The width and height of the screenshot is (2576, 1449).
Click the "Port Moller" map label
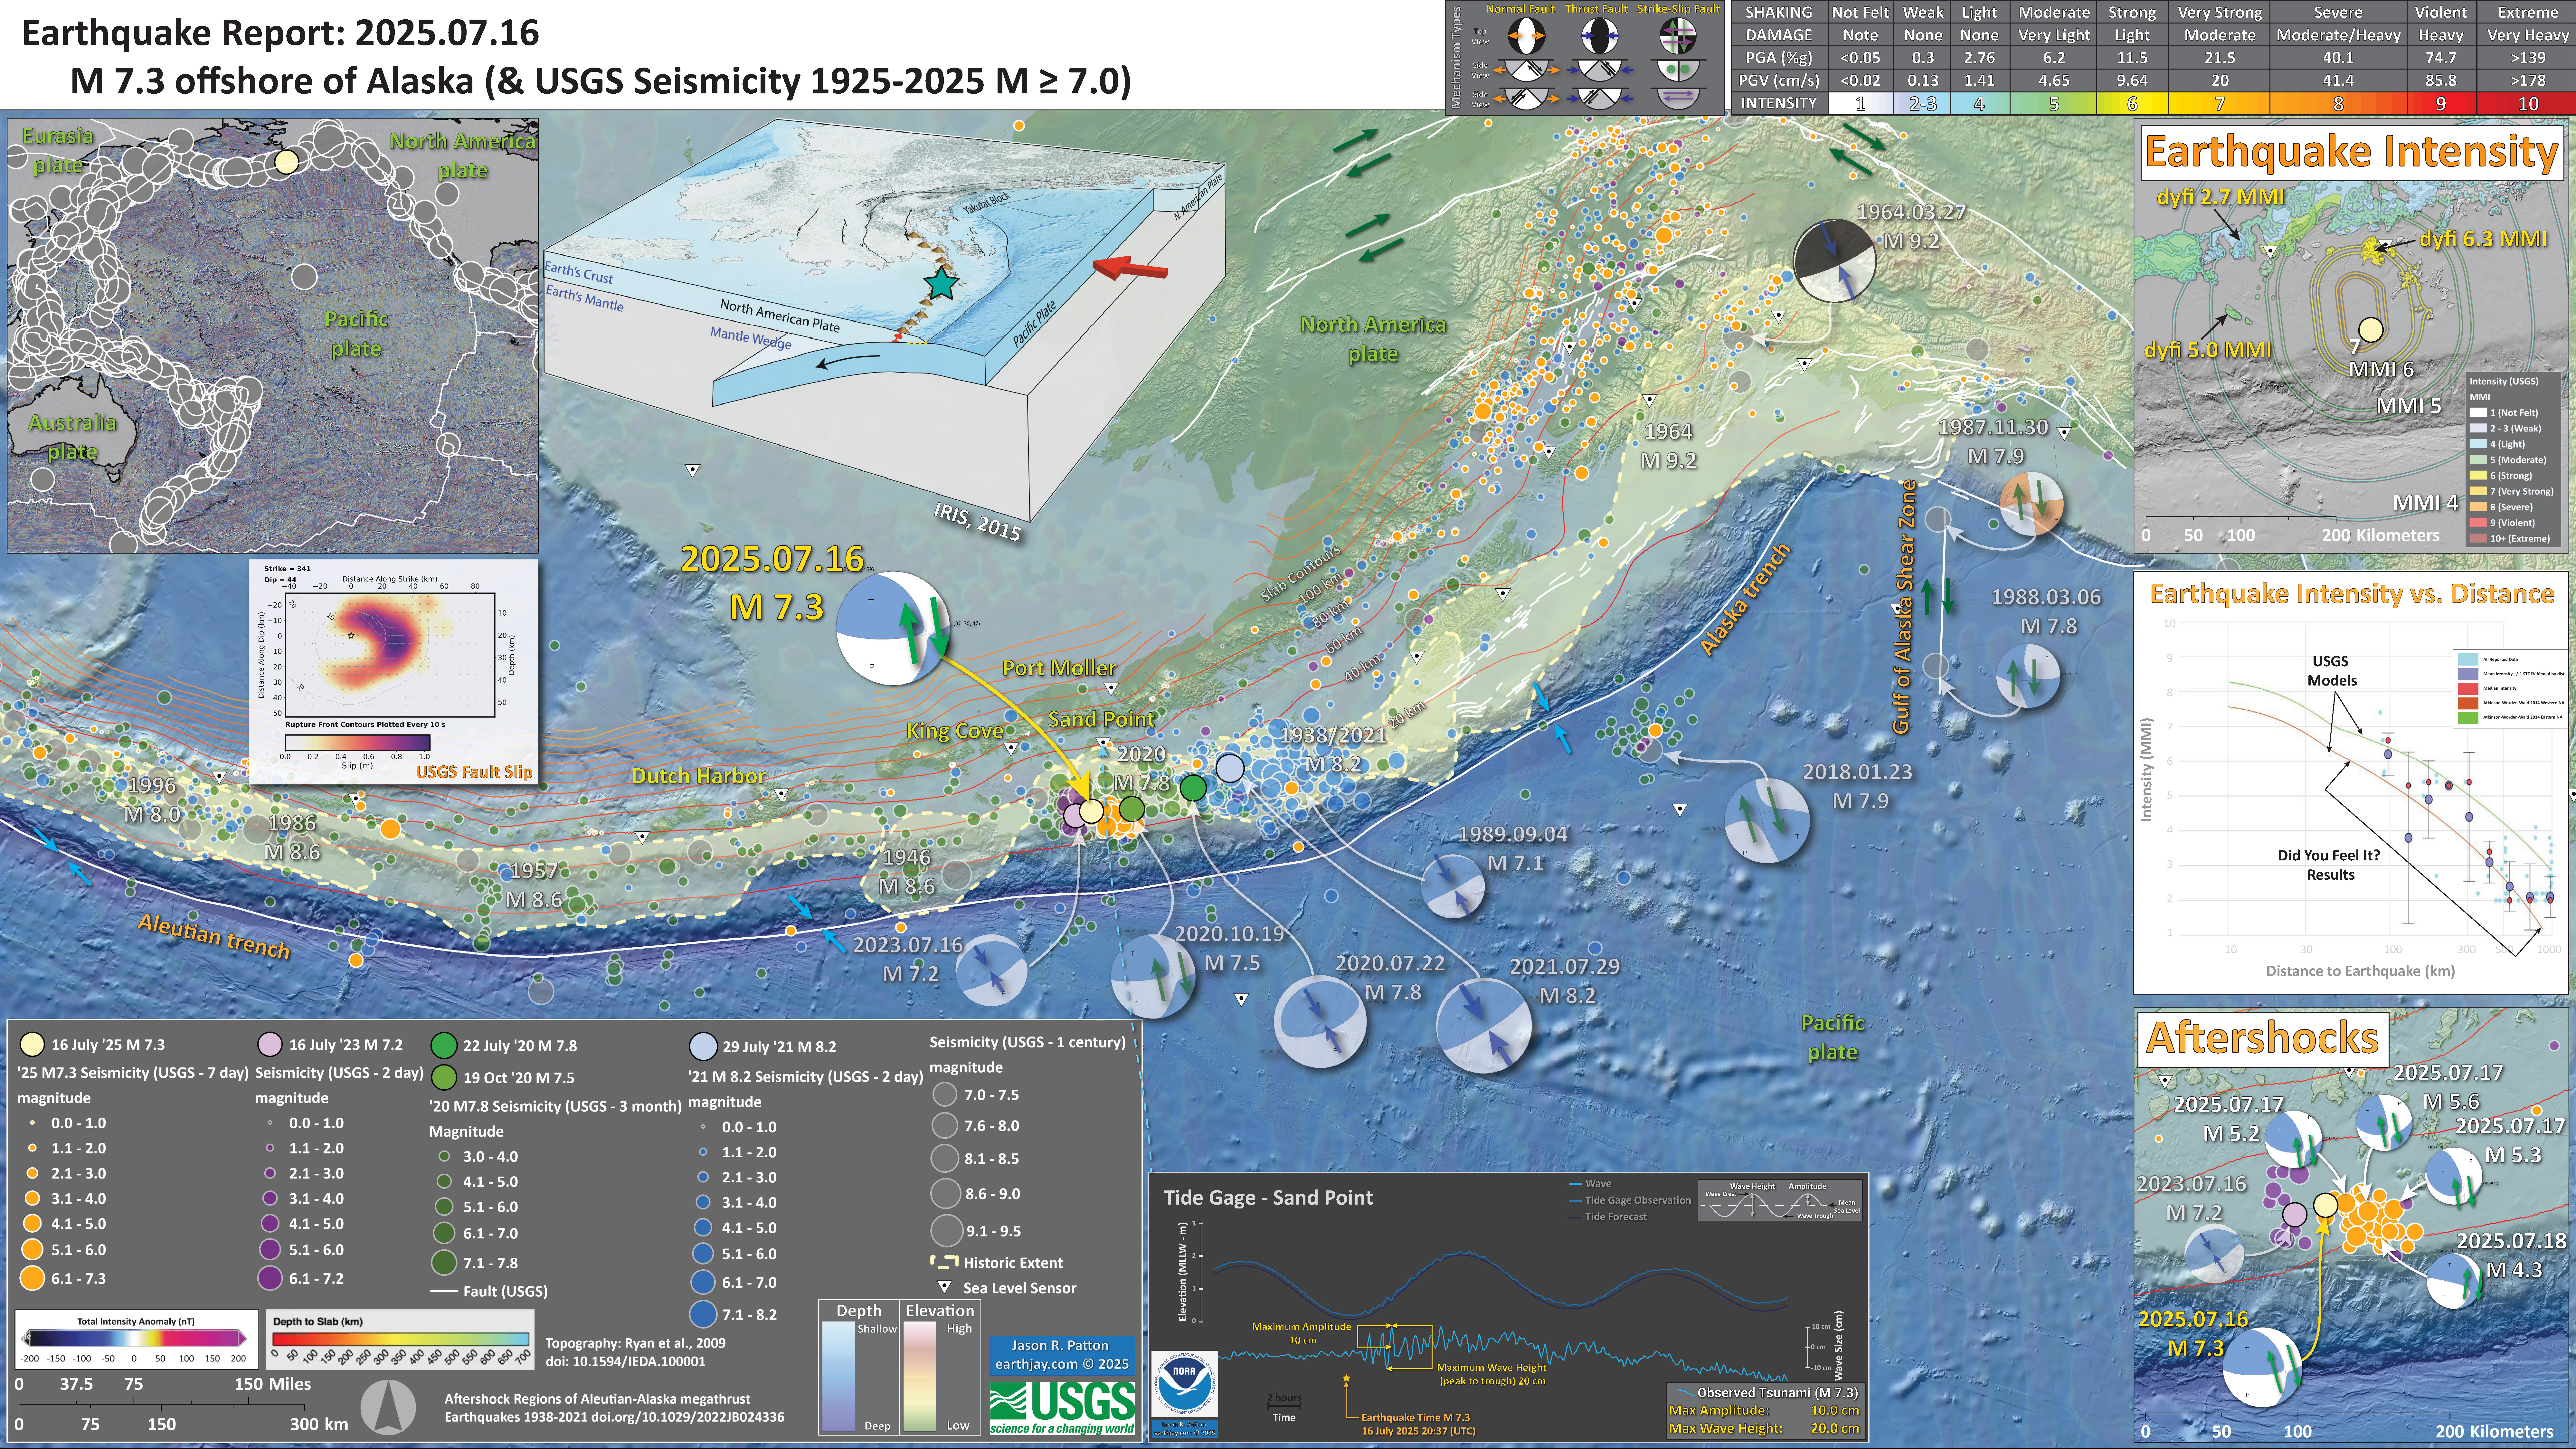coord(1059,668)
